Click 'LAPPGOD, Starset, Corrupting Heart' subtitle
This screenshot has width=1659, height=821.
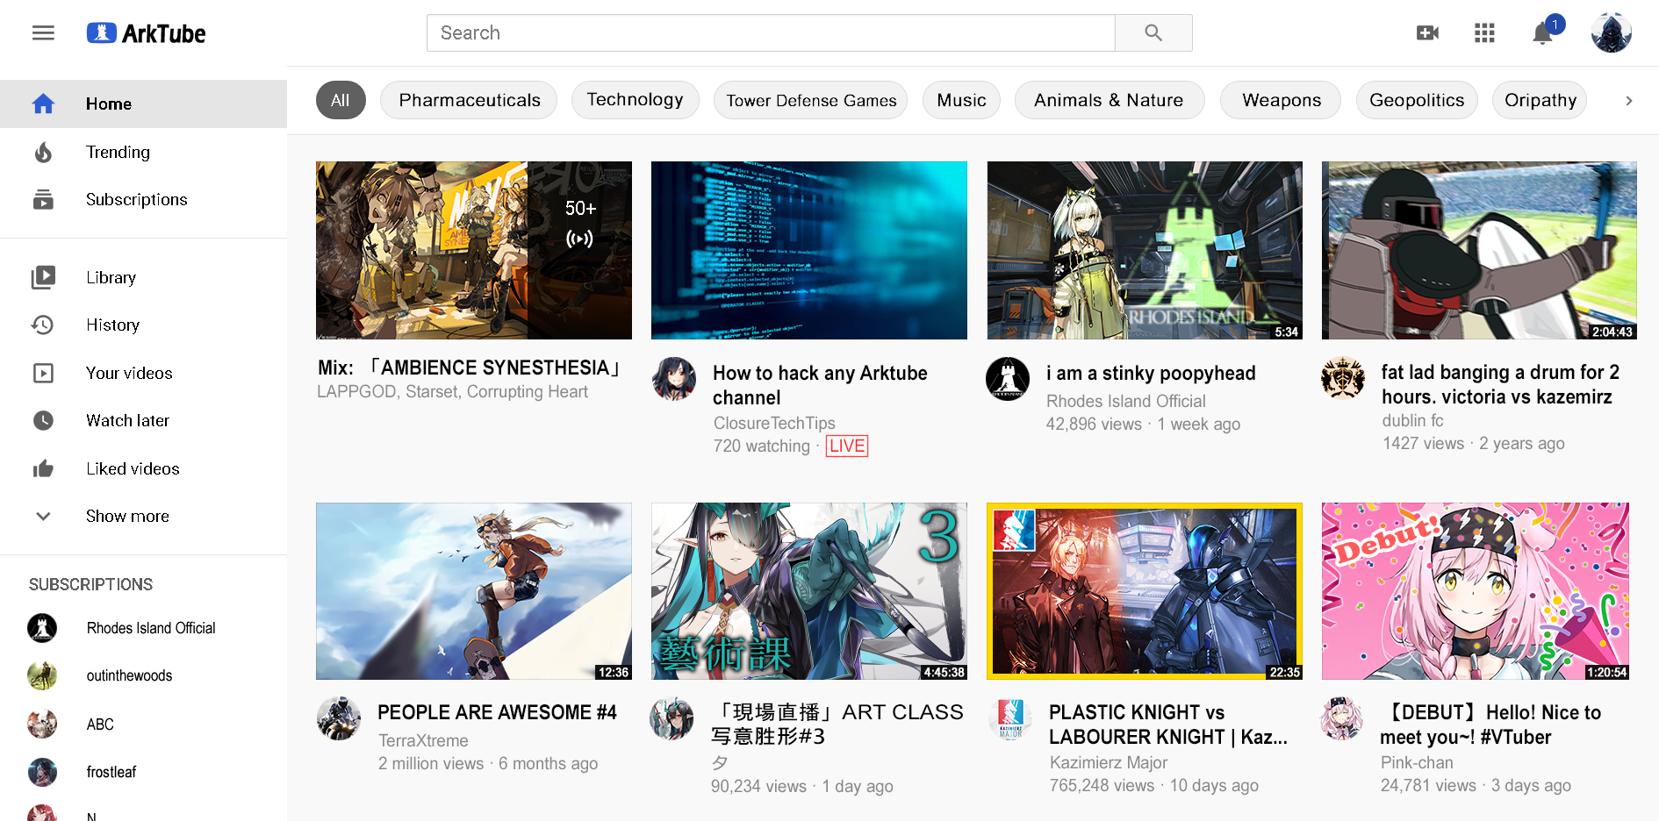452,391
